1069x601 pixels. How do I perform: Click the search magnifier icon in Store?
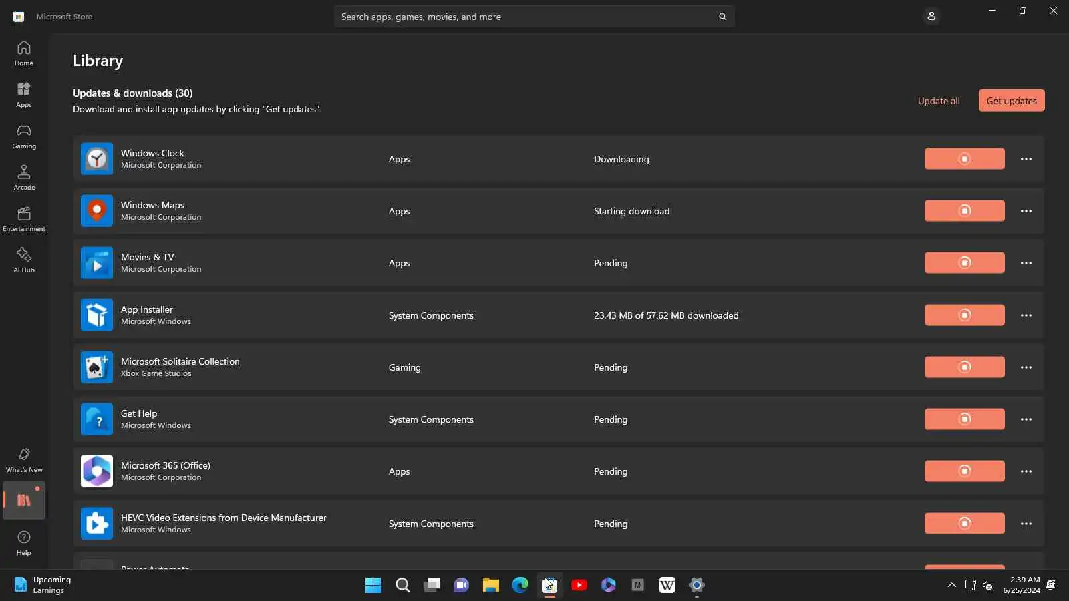[722, 17]
